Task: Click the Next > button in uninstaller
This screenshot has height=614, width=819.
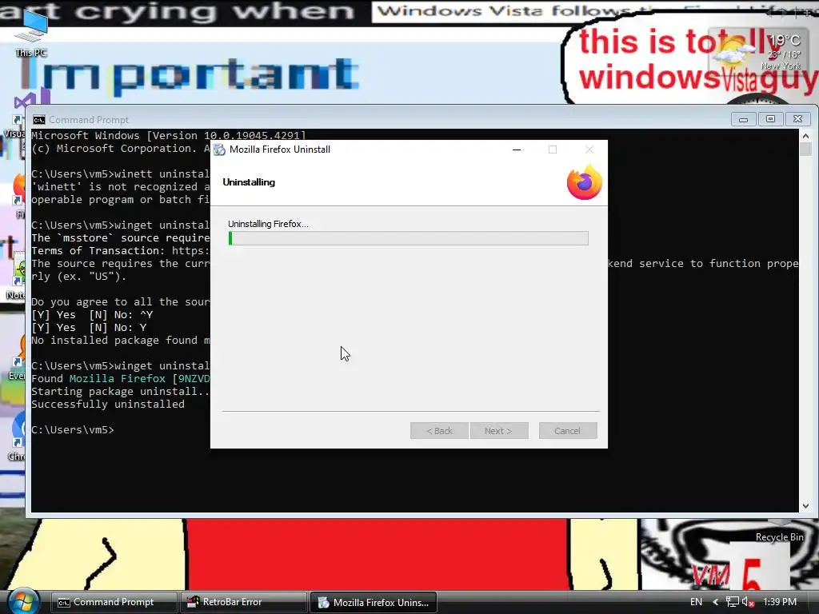Action: [498, 431]
